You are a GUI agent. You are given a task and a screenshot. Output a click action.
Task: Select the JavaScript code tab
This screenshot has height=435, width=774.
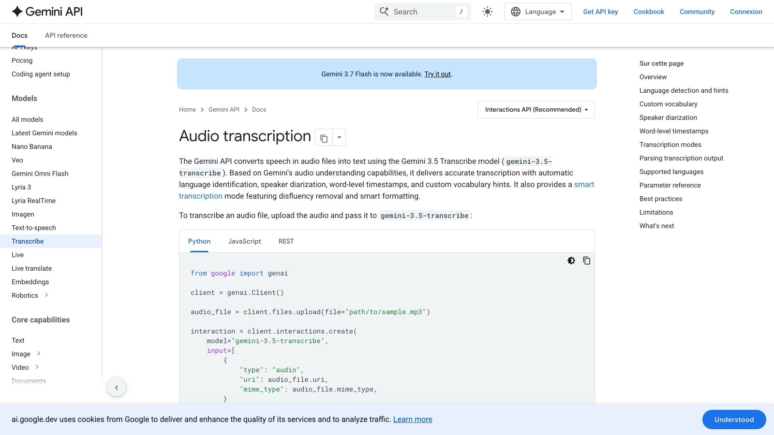pos(244,241)
